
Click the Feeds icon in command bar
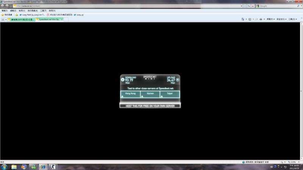pos(250,19)
